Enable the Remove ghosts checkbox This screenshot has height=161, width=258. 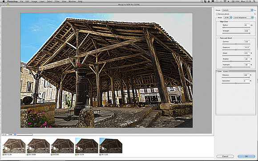tap(217, 14)
